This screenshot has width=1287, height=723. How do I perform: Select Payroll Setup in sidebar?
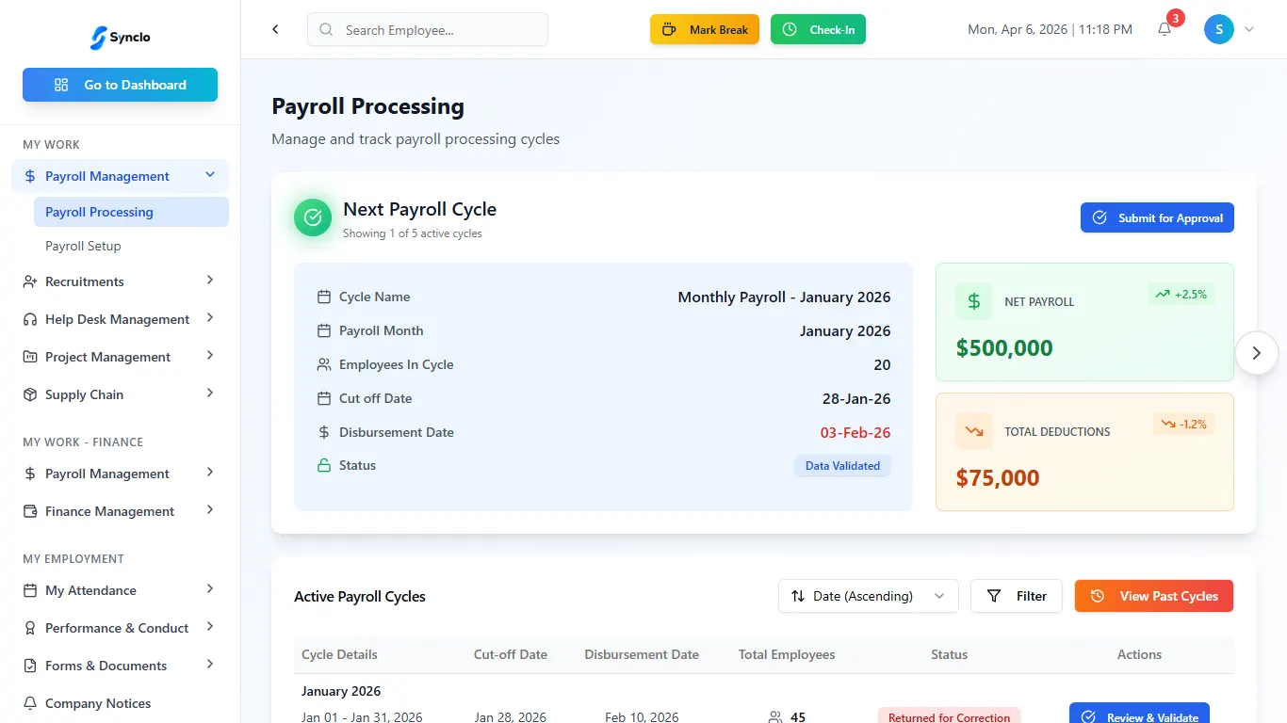[x=83, y=246]
